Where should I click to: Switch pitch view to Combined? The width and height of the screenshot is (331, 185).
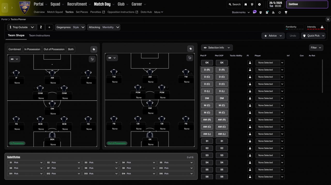[15, 49]
